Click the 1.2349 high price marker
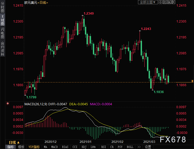 point(89,13)
